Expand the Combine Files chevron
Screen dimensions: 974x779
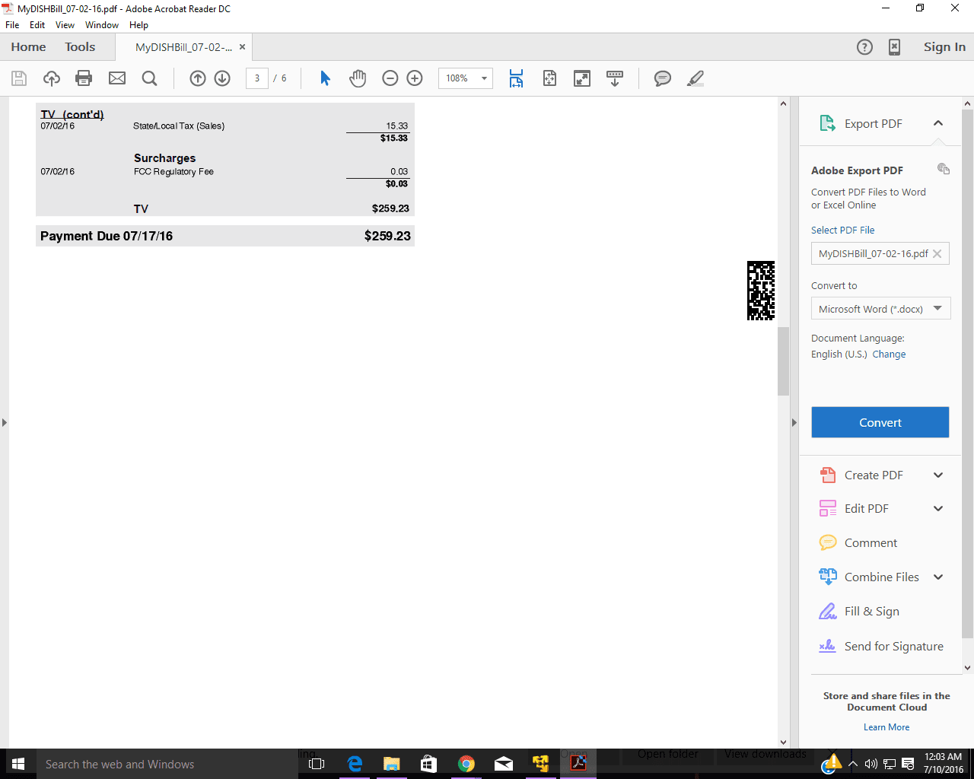tap(938, 577)
